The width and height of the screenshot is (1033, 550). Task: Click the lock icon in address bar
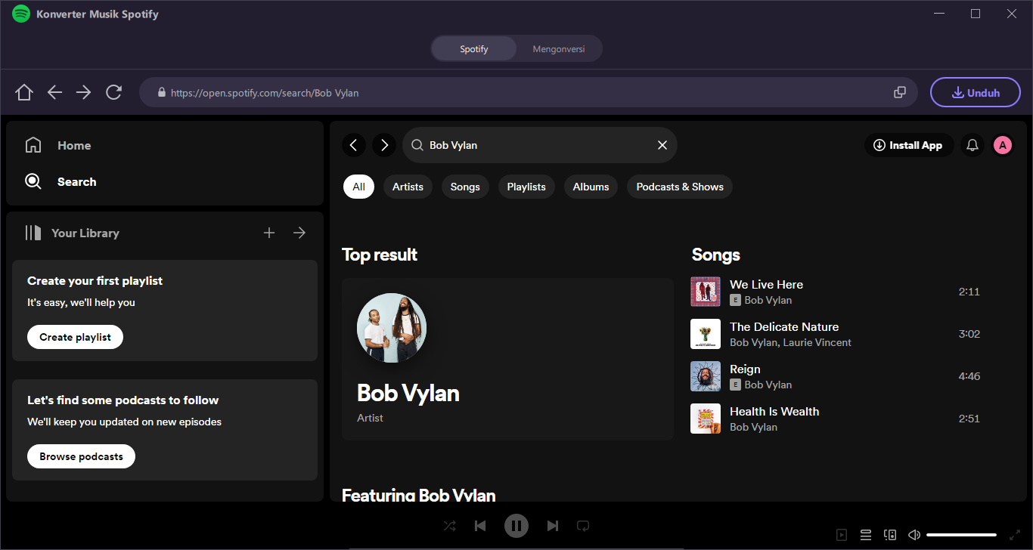pyautogui.click(x=161, y=92)
